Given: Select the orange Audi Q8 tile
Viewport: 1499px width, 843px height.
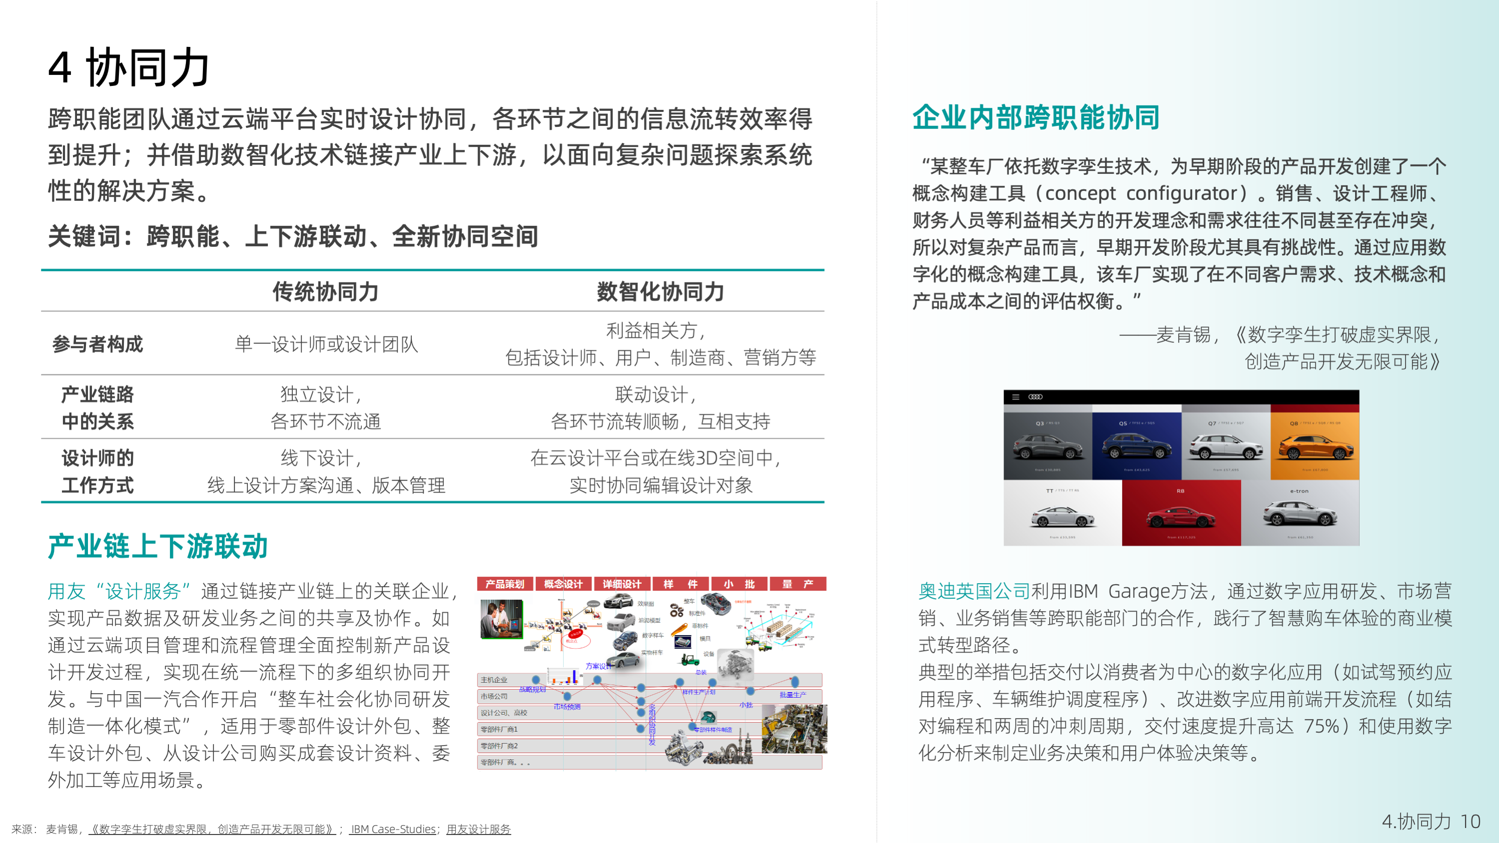Looking at the screenshot, I should pos(1315,446).
